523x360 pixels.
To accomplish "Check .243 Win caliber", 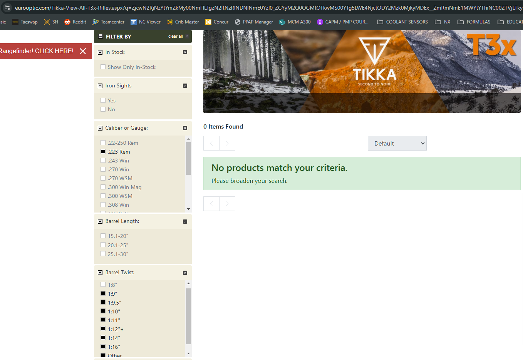I will point(103,161).
